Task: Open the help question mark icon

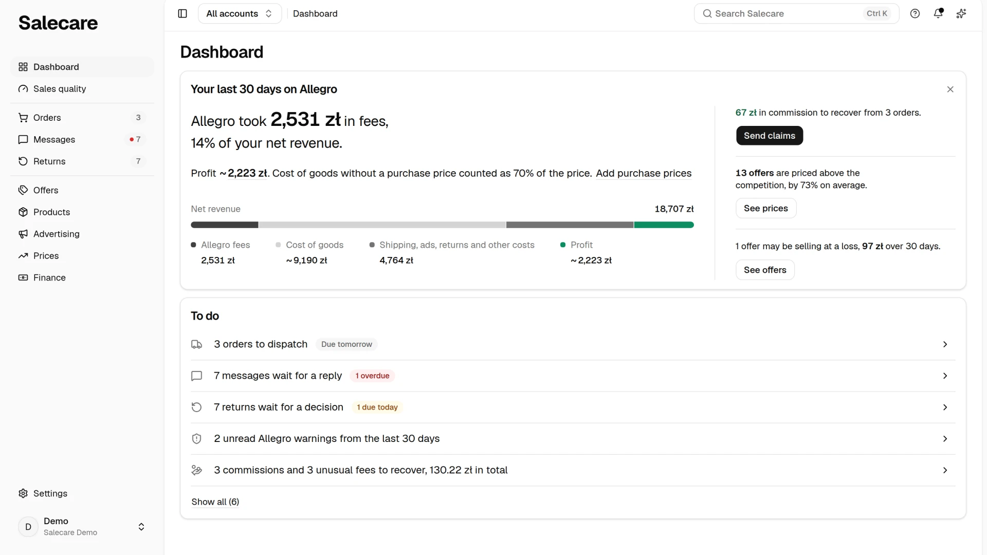Action: pyautogui.click(x=915, y=13)
